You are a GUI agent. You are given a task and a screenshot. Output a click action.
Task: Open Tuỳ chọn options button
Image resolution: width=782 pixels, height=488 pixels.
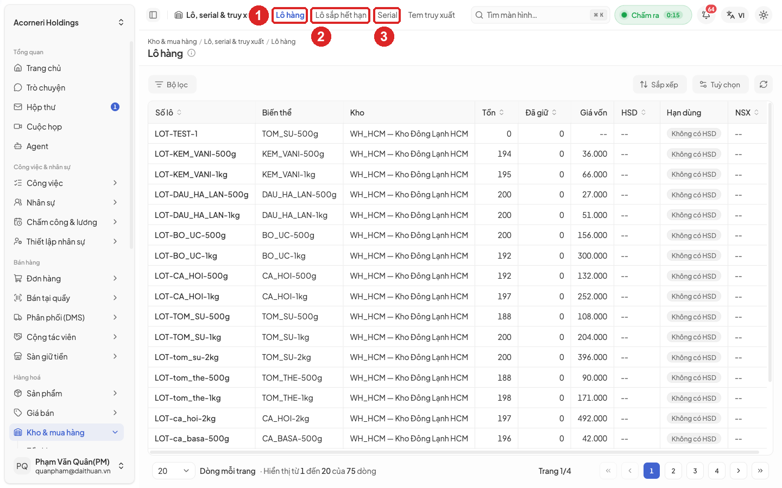(x=720, y=85)
